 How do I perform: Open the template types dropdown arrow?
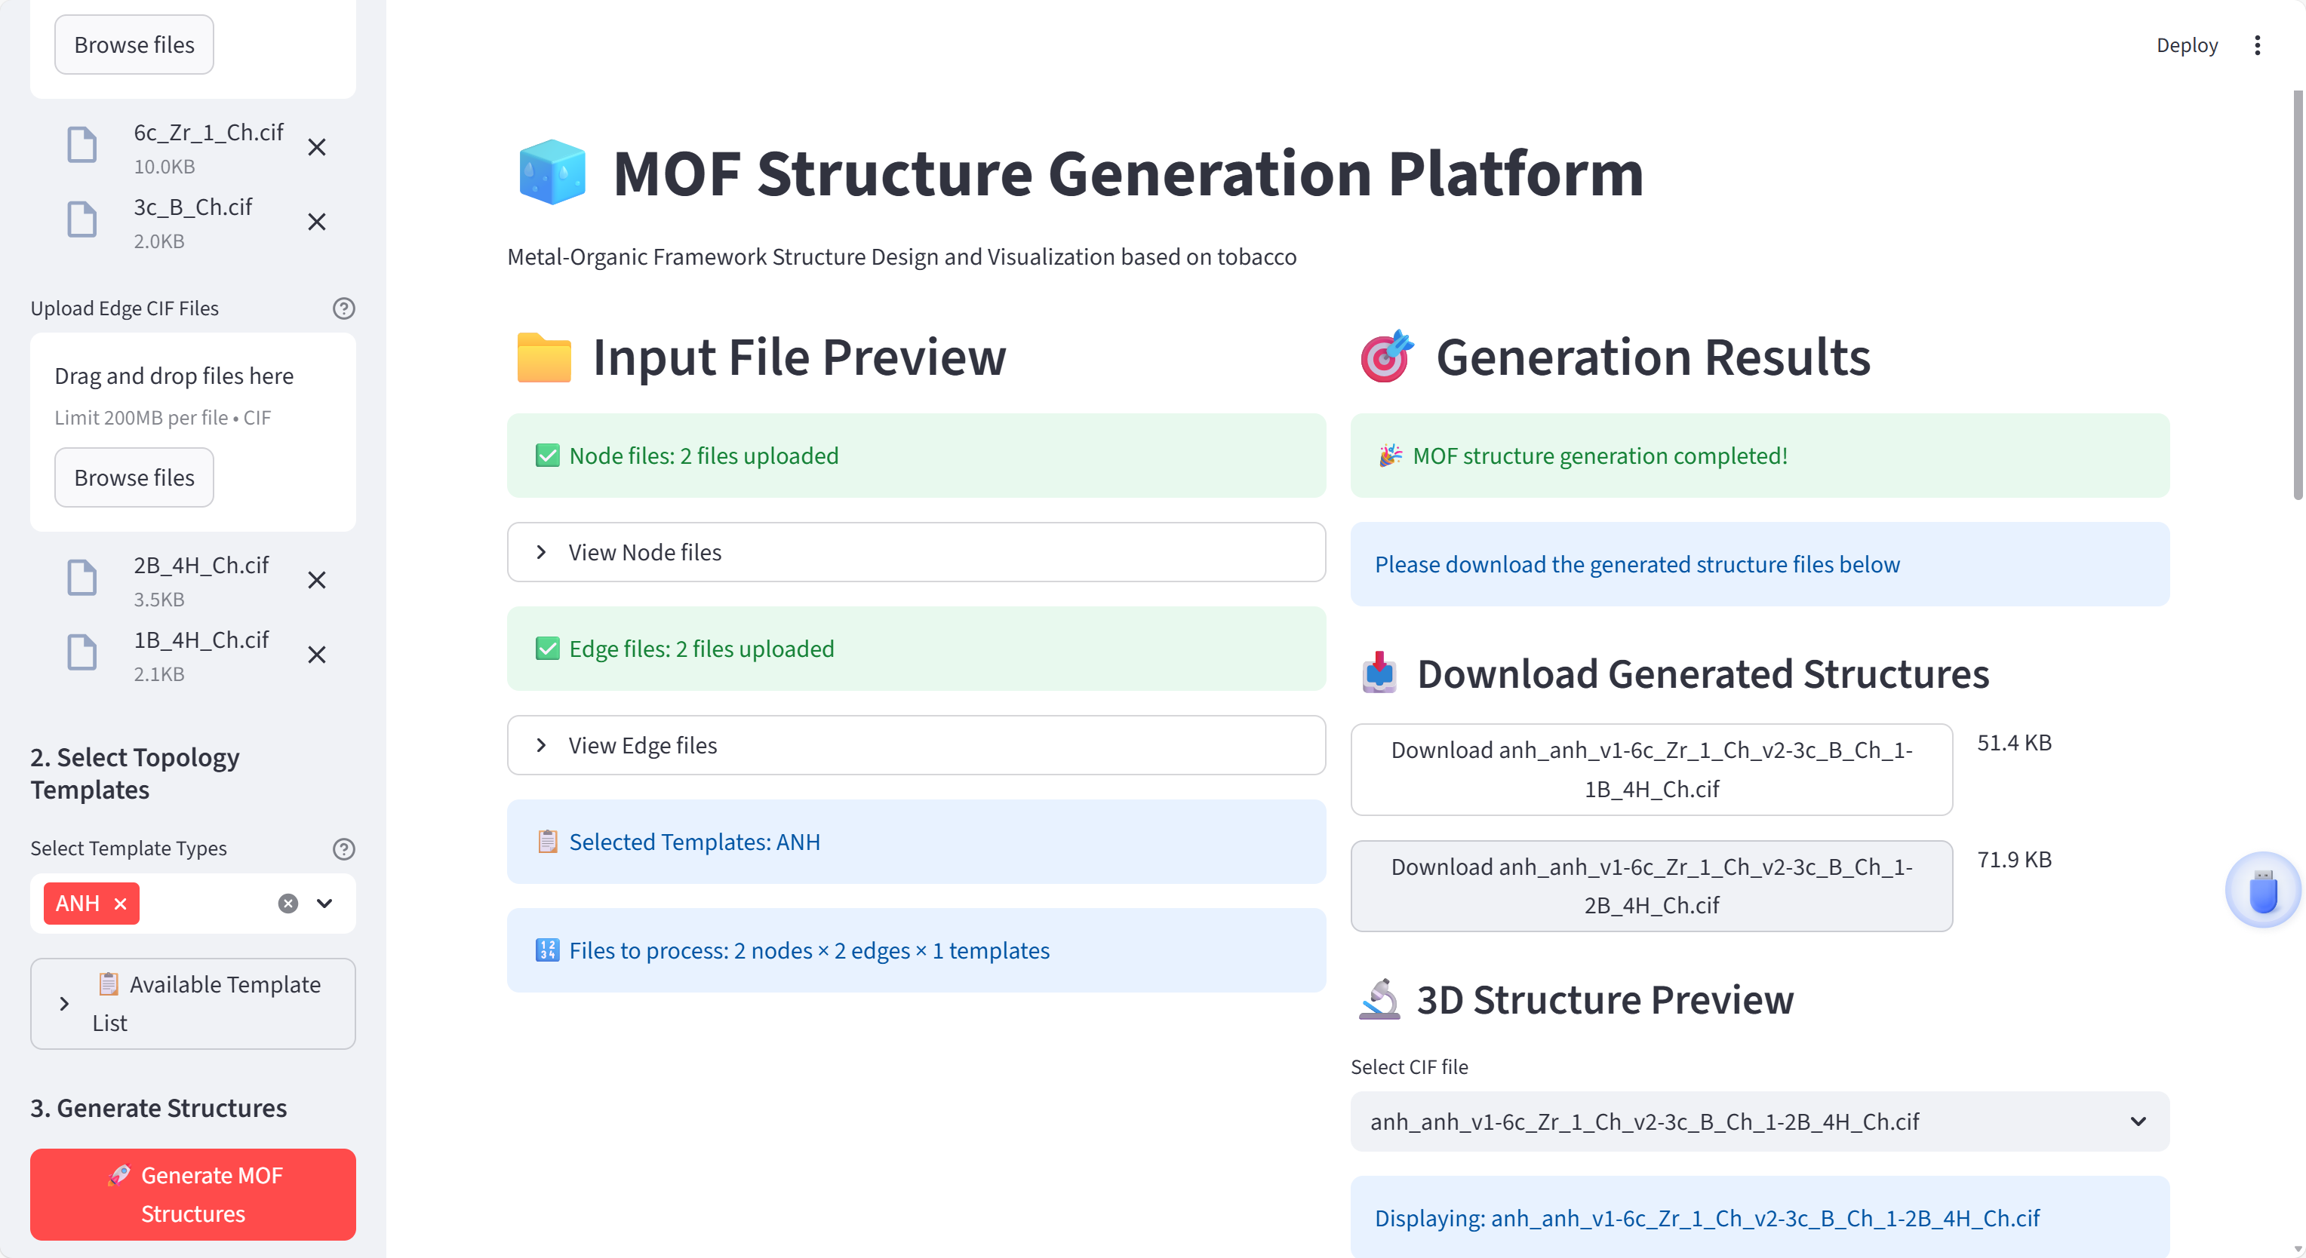click(x=325, y=904)
